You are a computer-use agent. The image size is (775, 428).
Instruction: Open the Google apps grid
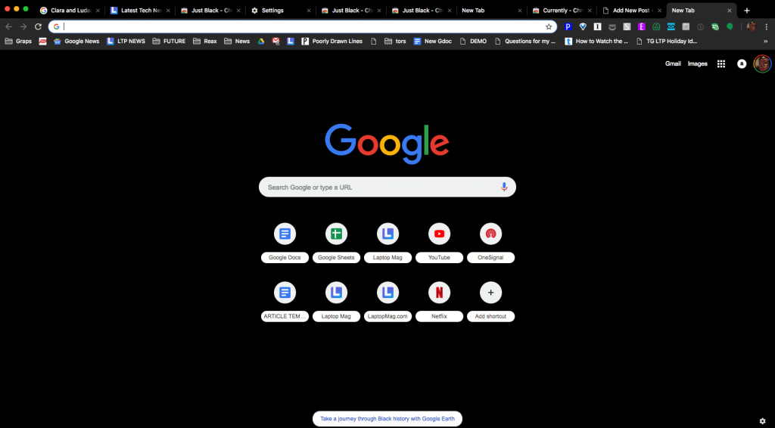(x=721, y=64)
